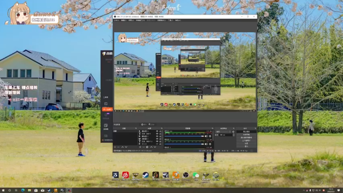Adjust the first mixer channel volume slider
The image size is (343, 193).
coord(184,136)
